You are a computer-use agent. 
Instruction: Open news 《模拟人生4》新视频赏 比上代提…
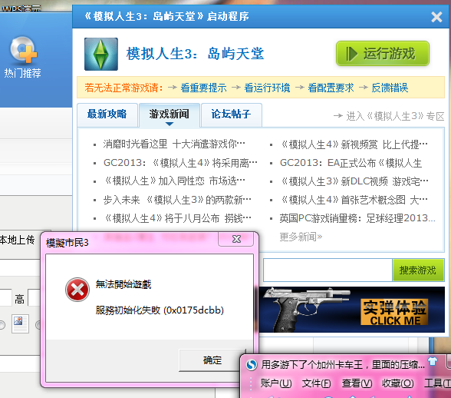coord(354,144)
